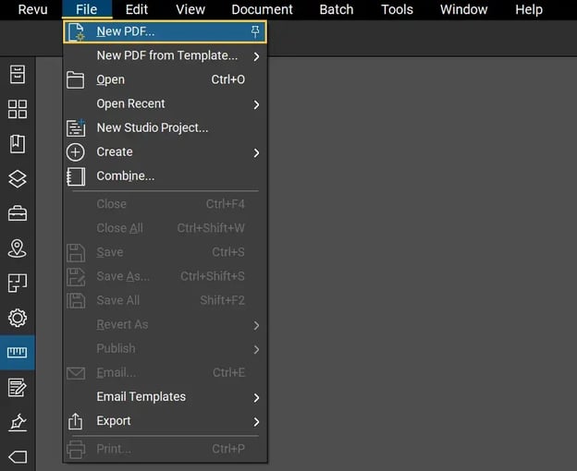577x471 pixels.
Task: Expand the Email Templates submenu arrow
Action: [x=256, y=398]
